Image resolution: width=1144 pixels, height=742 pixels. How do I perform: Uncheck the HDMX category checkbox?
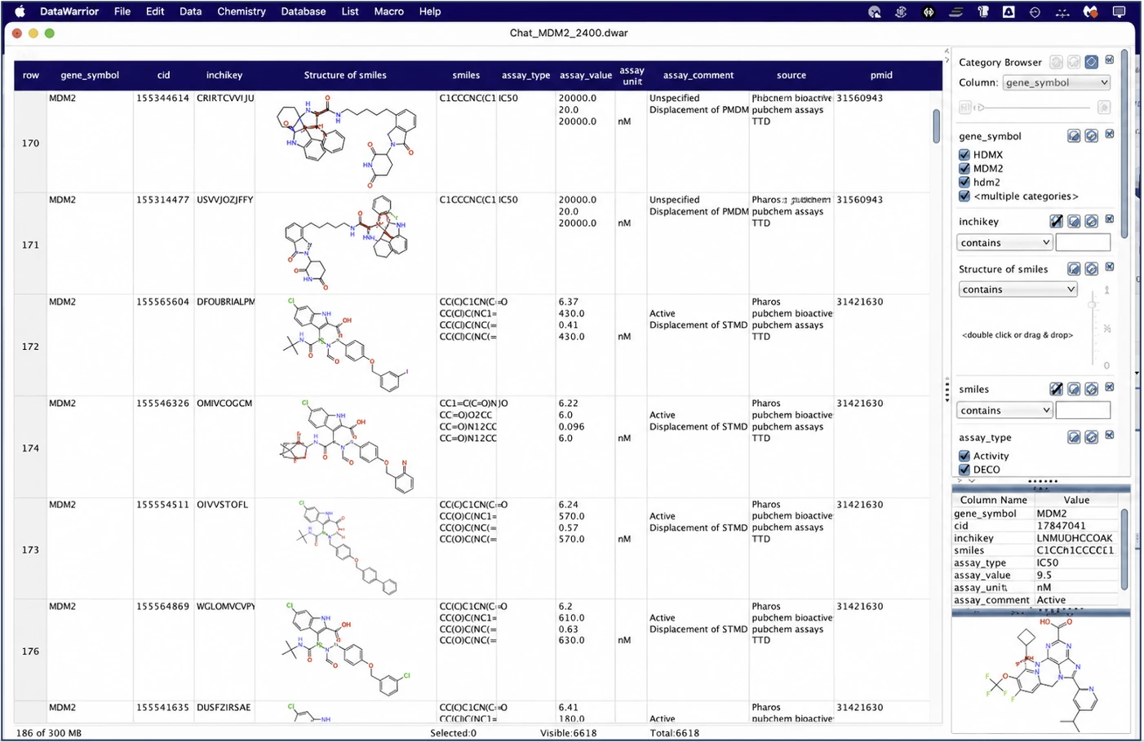964,155
